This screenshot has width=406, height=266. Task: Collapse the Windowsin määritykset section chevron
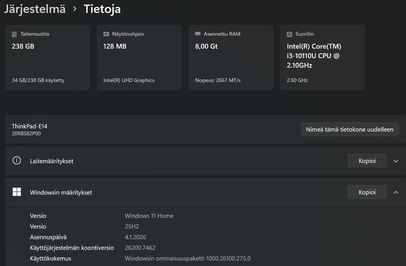tap(396, 192)
